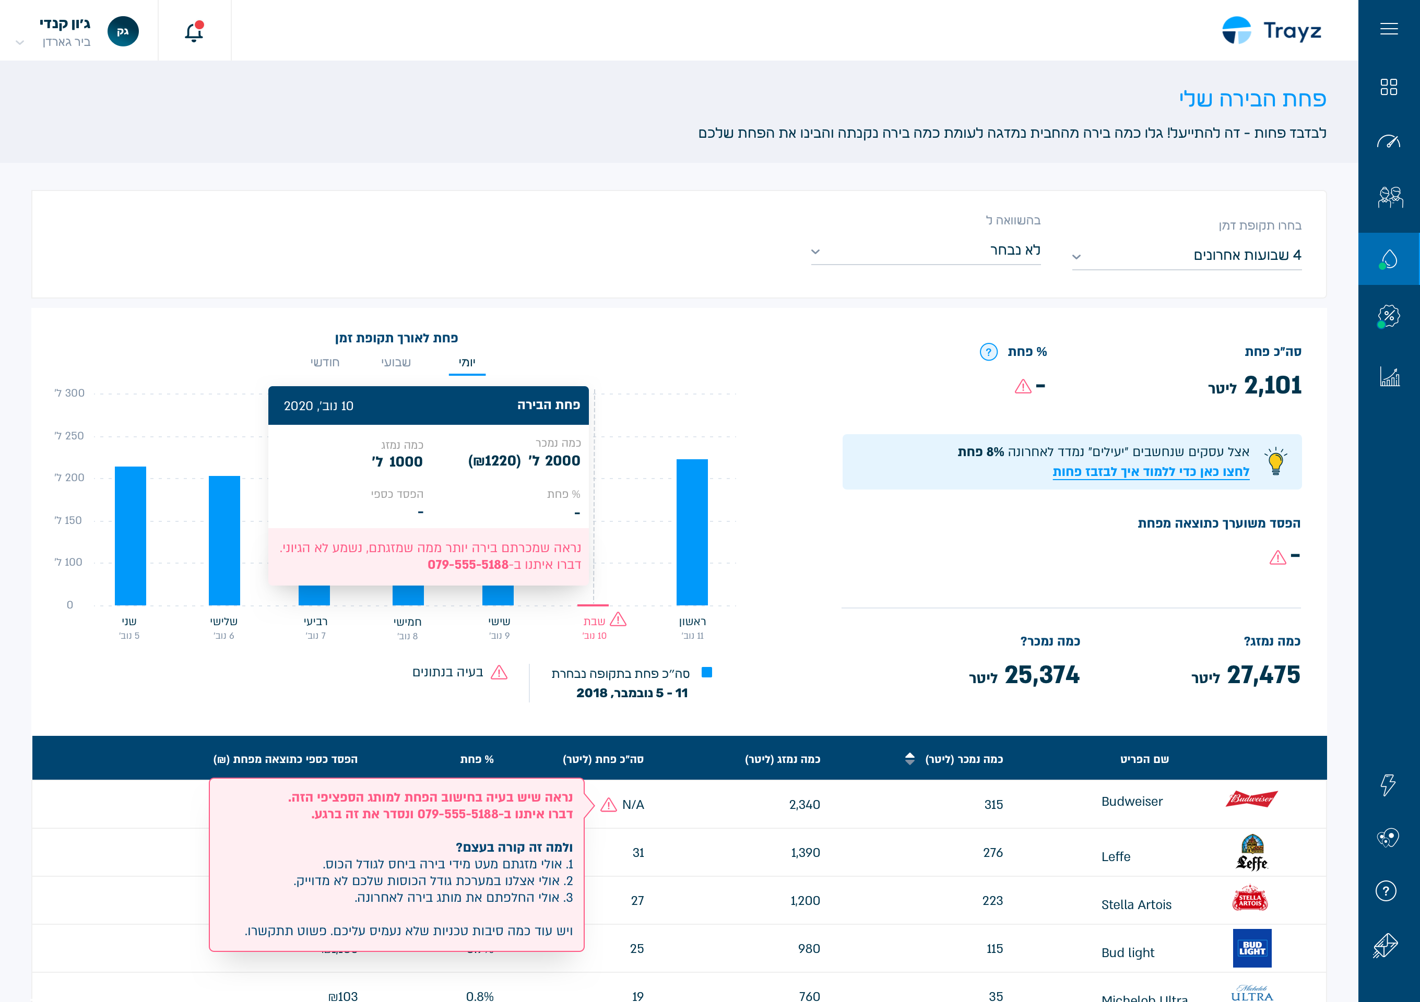Open the comparison dropdown לא נבחר
Image resolution: width=1420 pixels, height=1002 pixels.
click(x=925, y=250)
